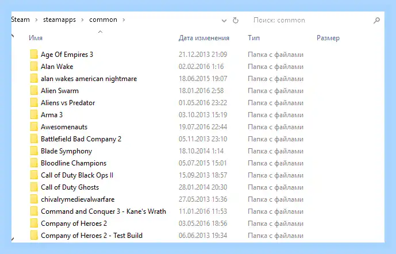The height and width of the screenshot is (254, 396).
Task: Select the Call of Duty Ghosts name
Action: 70,187
